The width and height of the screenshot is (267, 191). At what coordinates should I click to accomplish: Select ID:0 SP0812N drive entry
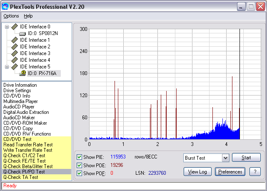pos(43,33)
